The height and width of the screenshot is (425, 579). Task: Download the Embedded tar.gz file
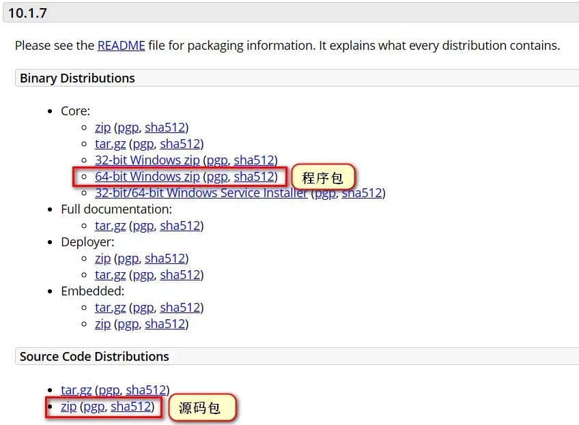(110, 308)
